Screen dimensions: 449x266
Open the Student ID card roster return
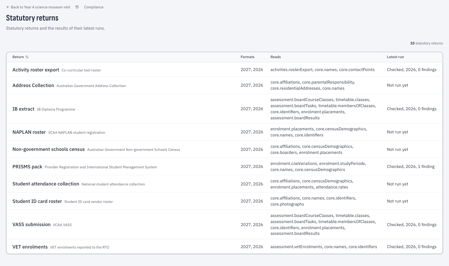(37, 201)
